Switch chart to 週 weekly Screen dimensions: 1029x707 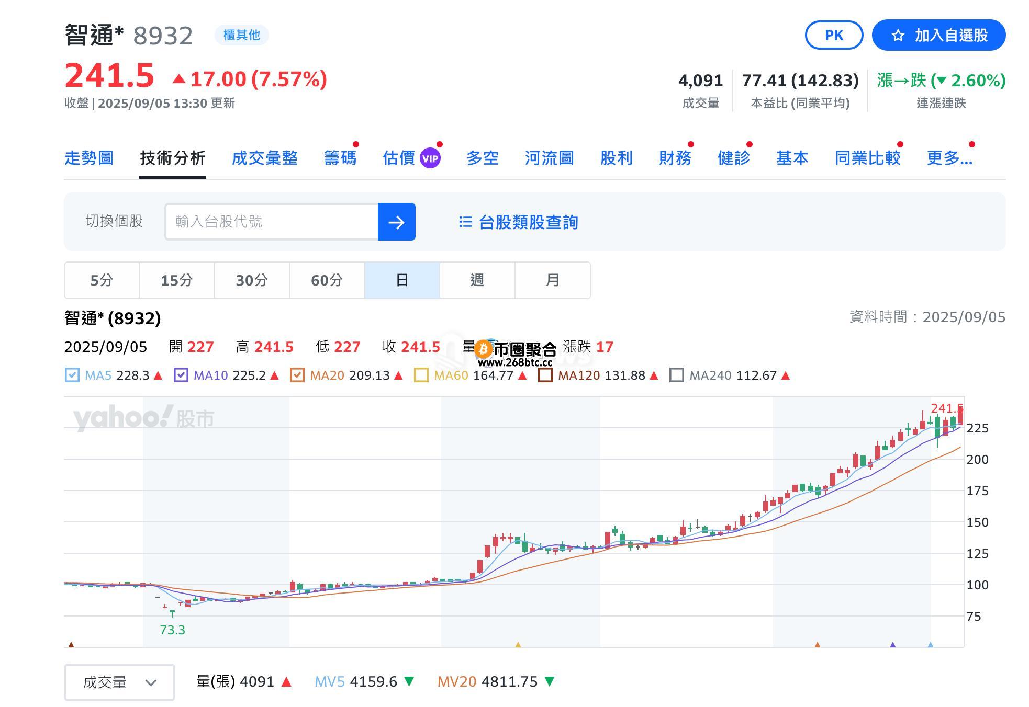pyautogui.click(x=477, y=280)
